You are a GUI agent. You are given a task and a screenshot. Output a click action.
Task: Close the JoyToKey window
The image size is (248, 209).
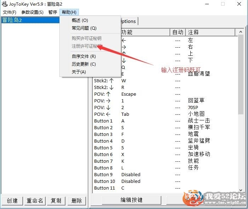coord(239,4)
